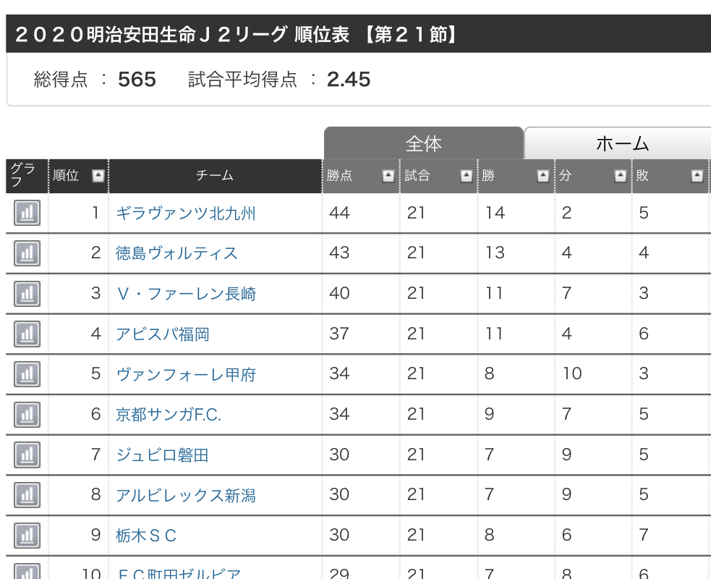Open graph icon for V・ファーレン長崎
This screenshot has height=579, width=711.
coord(27,294)
